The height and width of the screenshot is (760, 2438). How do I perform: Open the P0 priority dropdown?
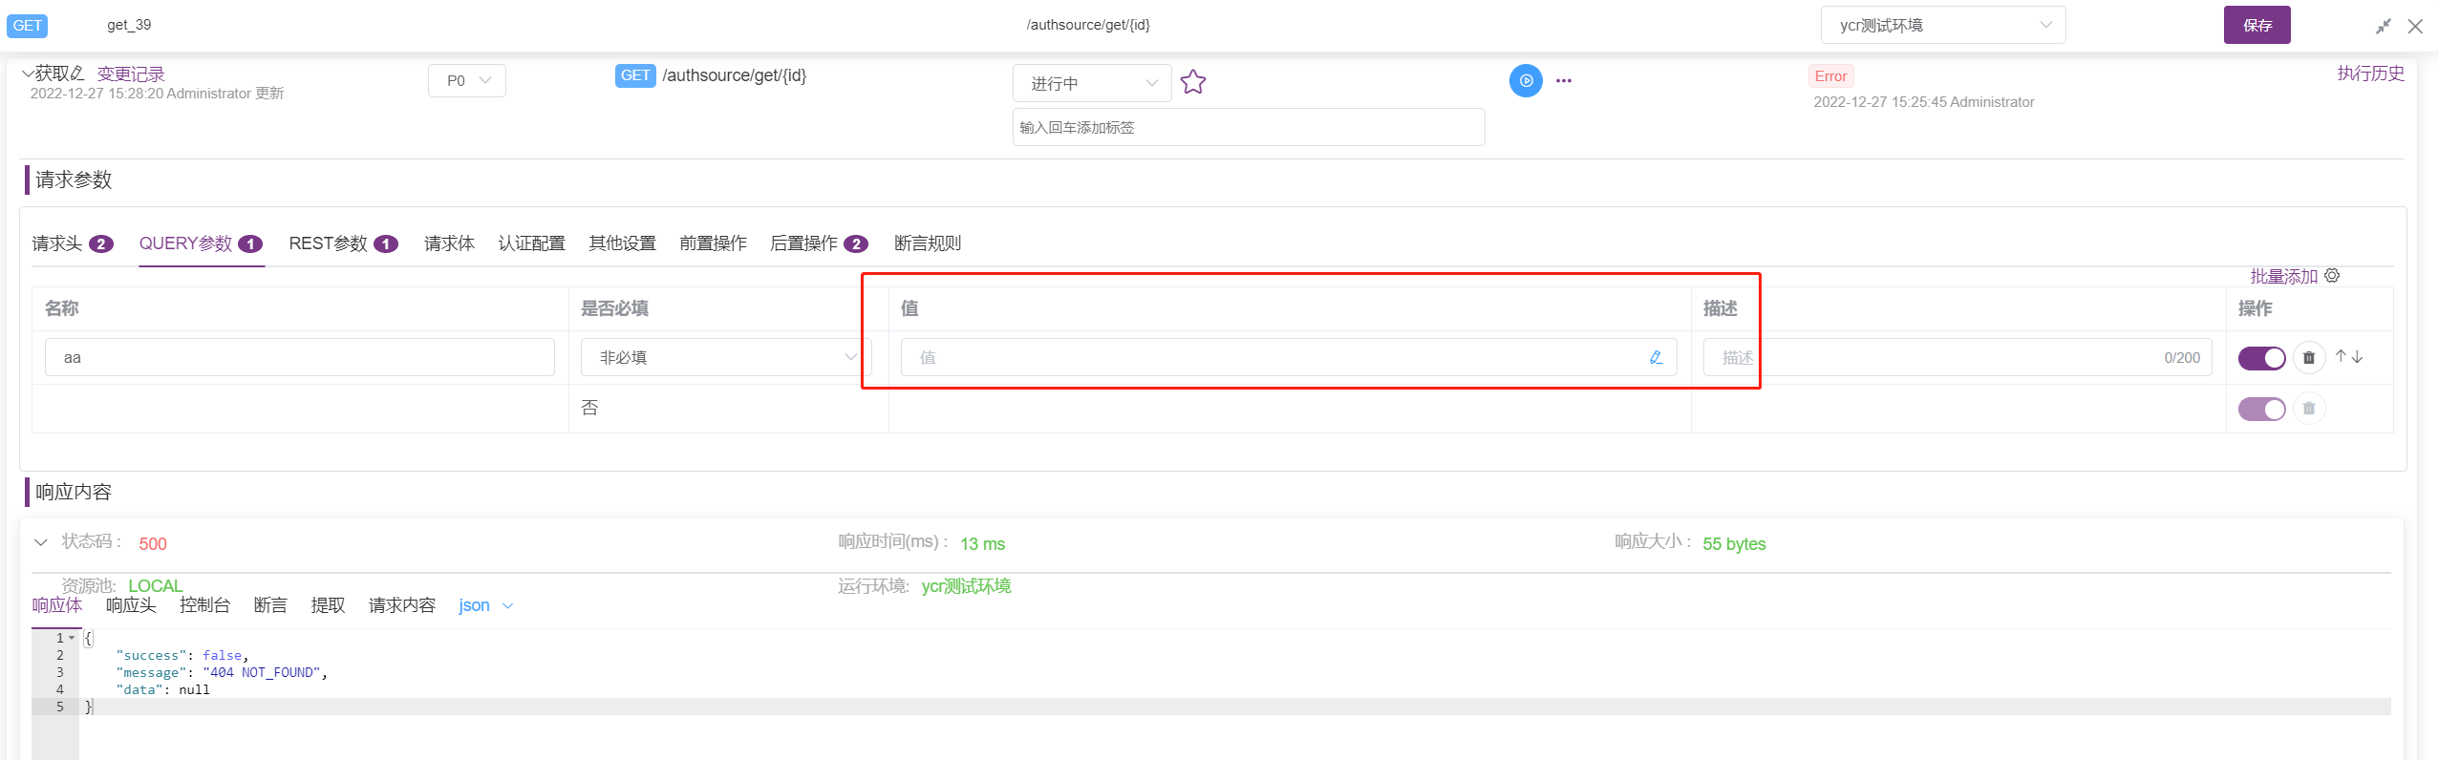[x=467, y=81]
